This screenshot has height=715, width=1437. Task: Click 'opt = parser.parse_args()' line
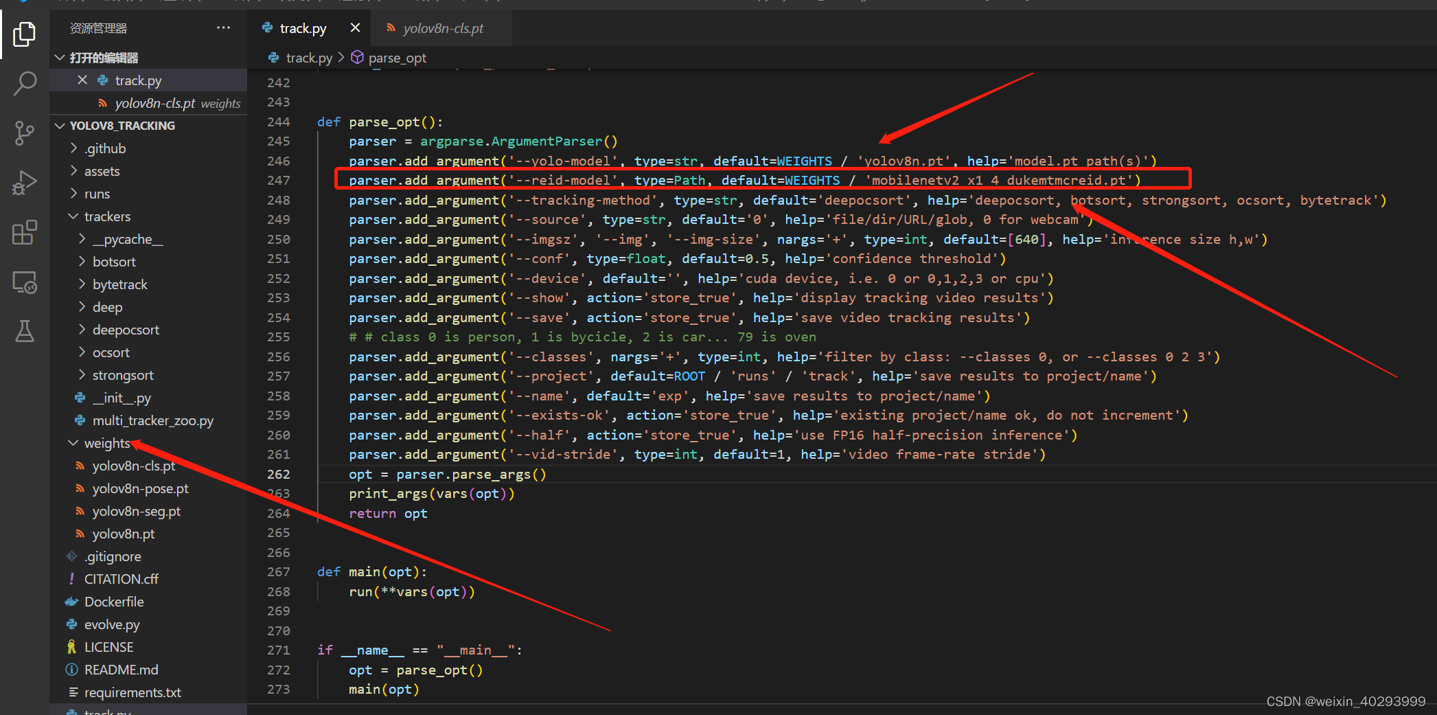point(447,474)
